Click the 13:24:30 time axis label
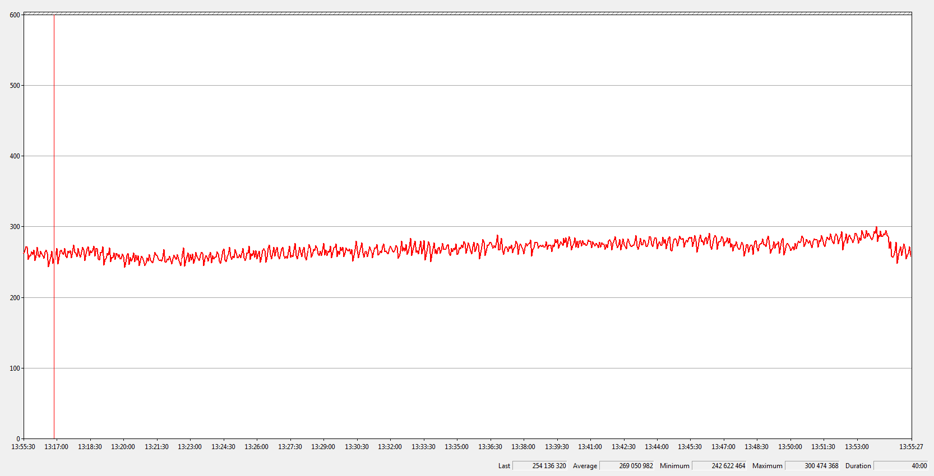Image resolution: width=934 pixels, height=476 pixels. 223,447
